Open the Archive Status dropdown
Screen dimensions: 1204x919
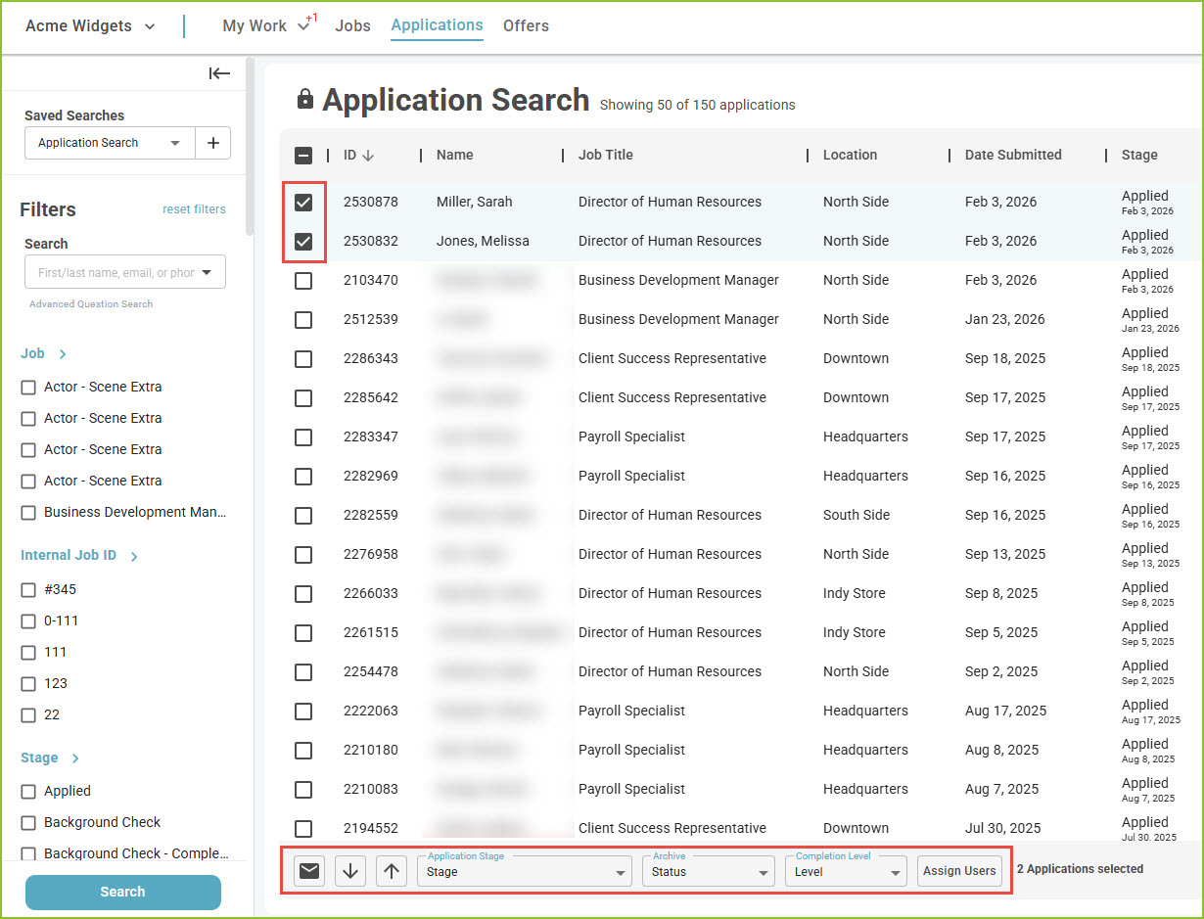pos(709,871)
